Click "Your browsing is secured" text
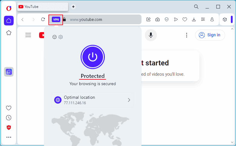Viewport: 236px width, 146px height. (x=93, y=84)
